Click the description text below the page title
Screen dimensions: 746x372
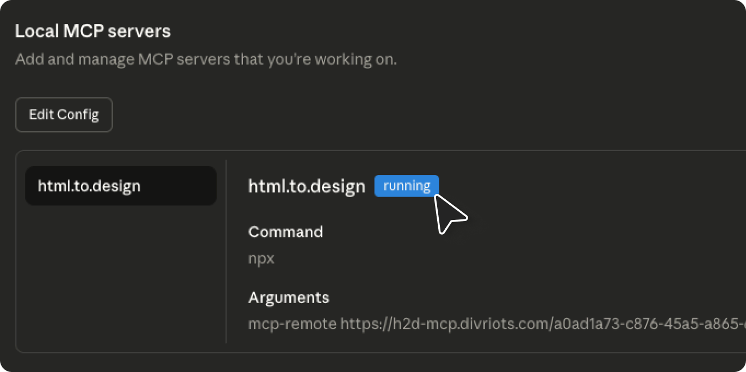(206, 59)
